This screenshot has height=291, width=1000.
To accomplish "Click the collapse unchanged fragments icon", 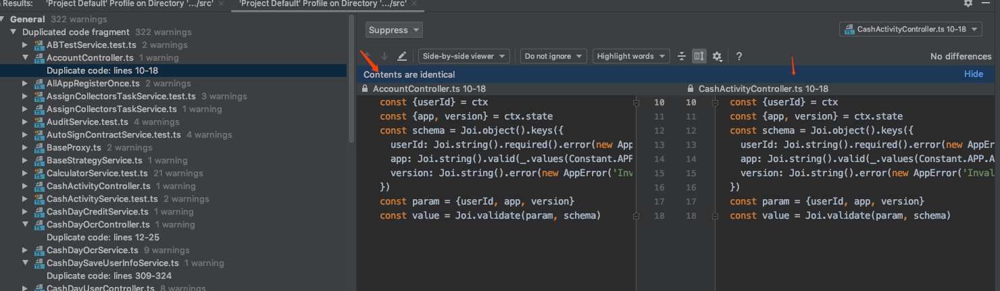I will pyautogui.click(x=682, y=57).
